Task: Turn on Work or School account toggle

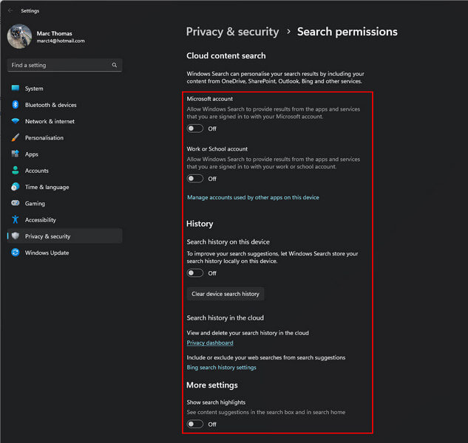Action: (195, 179)
